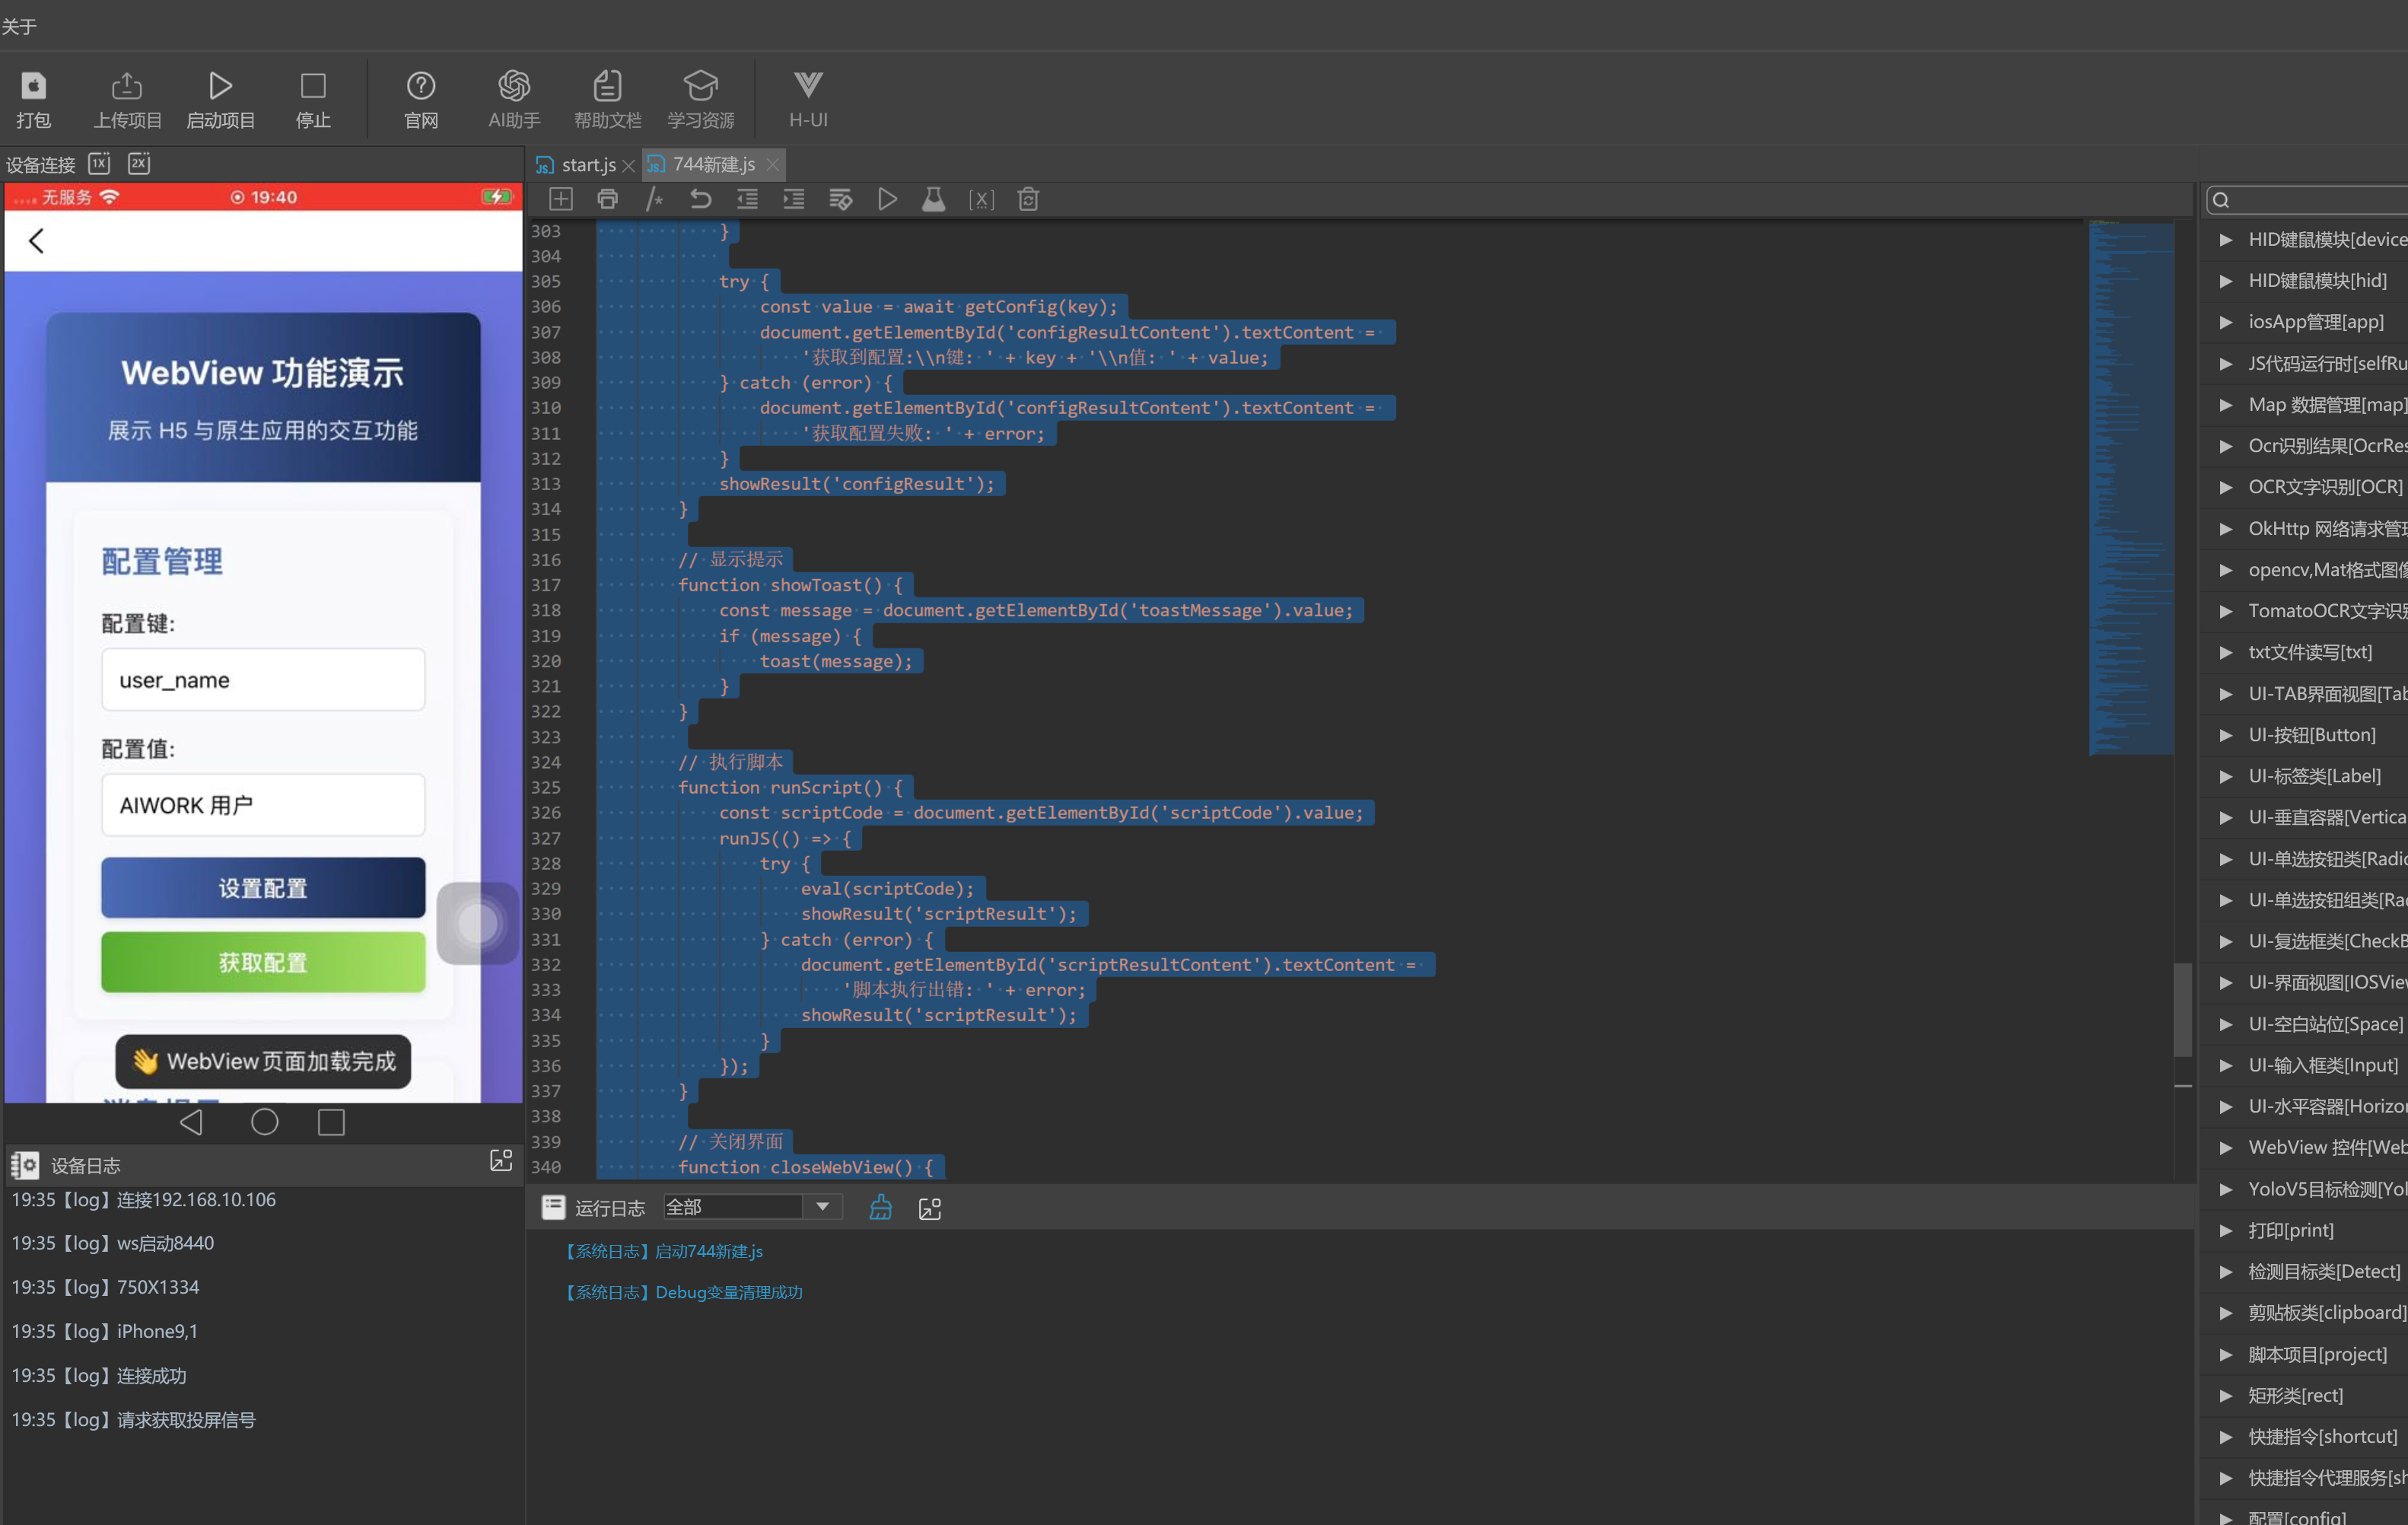The width and height of the screenshot is (2408, 1525).
Task: Click the [x] variable icon
Action: [981, 199]
